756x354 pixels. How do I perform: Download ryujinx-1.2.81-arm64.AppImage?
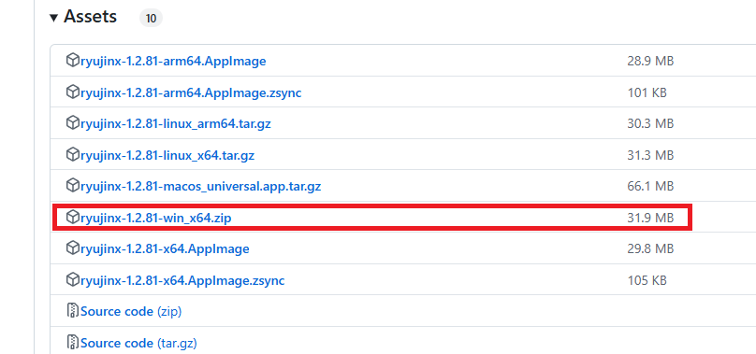(173, 61)
